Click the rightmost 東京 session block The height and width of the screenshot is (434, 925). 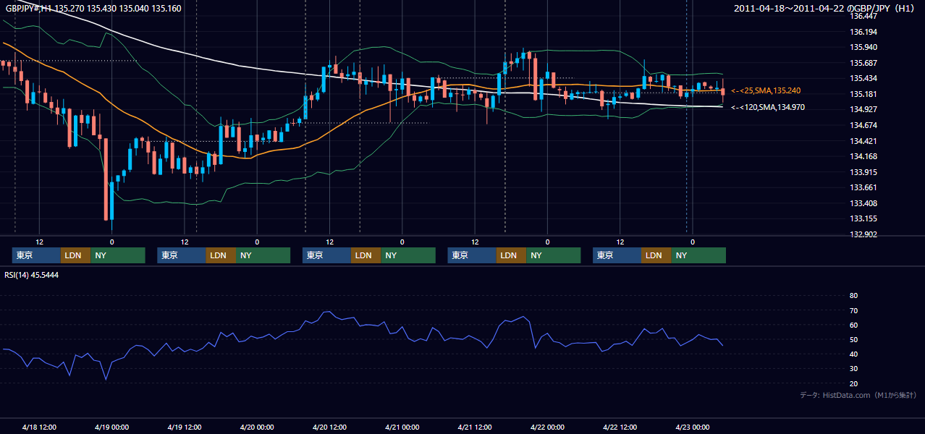tap(617, 255)
